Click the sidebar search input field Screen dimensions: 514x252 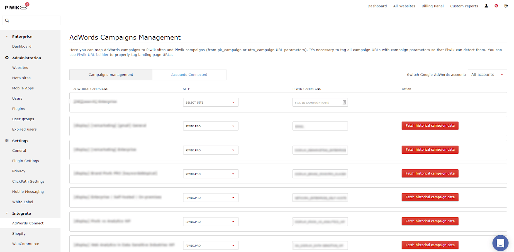[31, 21]
